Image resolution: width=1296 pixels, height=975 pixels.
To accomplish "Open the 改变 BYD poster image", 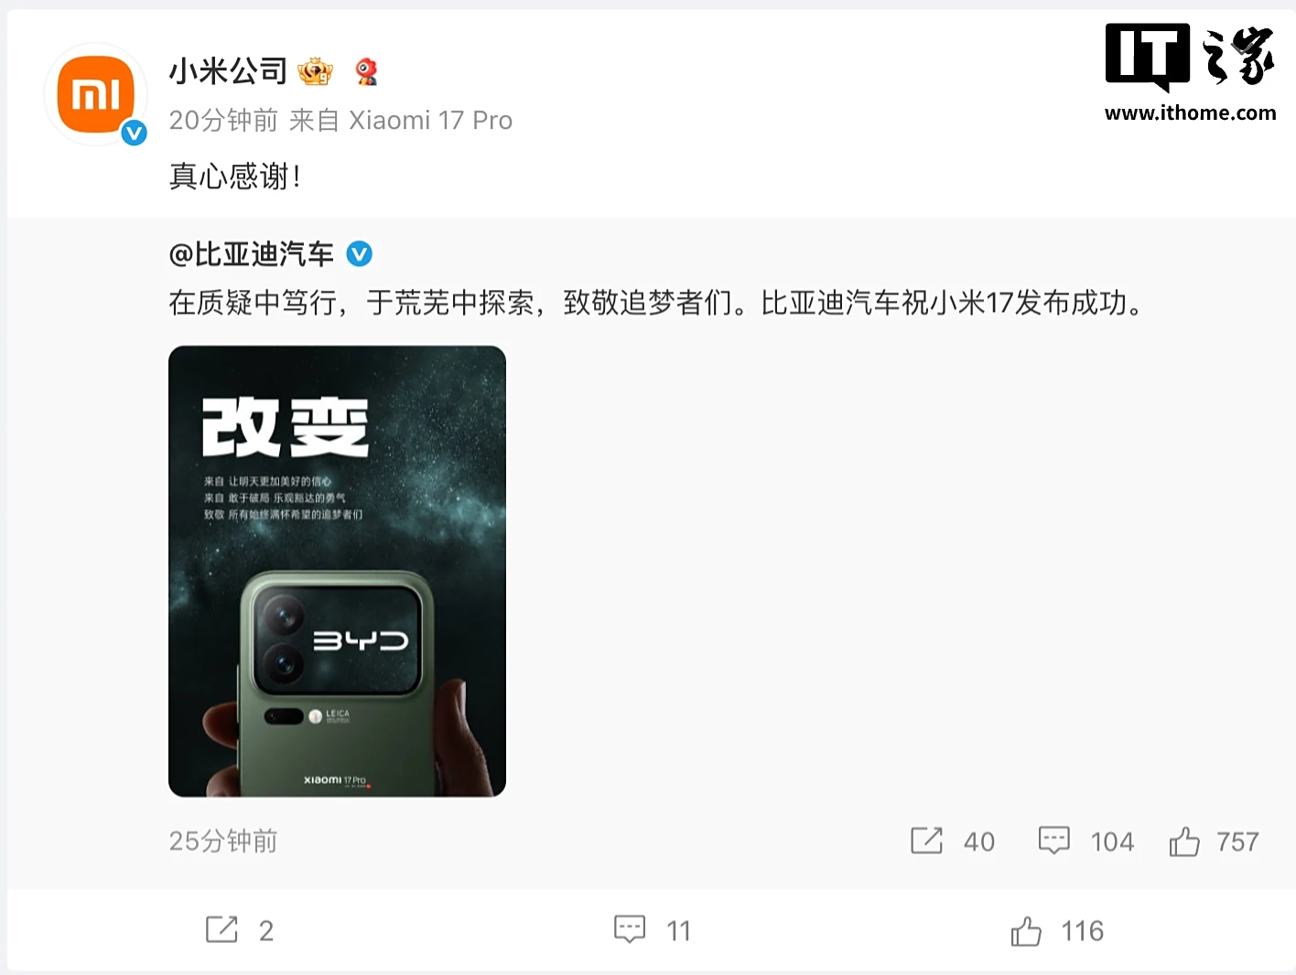I will point(337,572).
